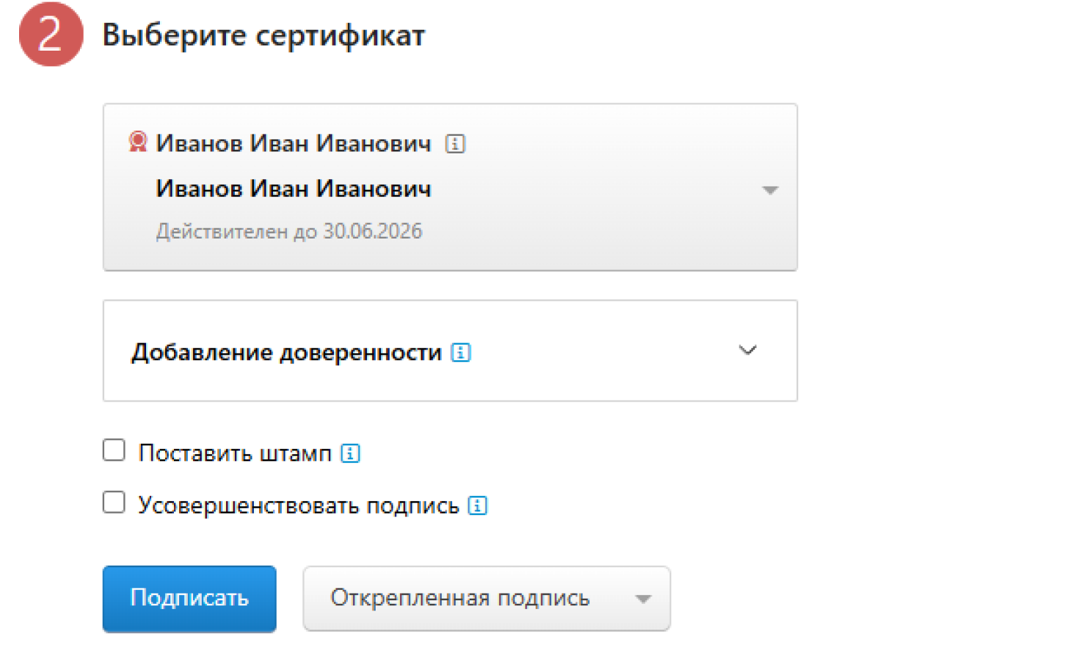Open info icon beside Усовершенствовать подпись

point(478,506)
